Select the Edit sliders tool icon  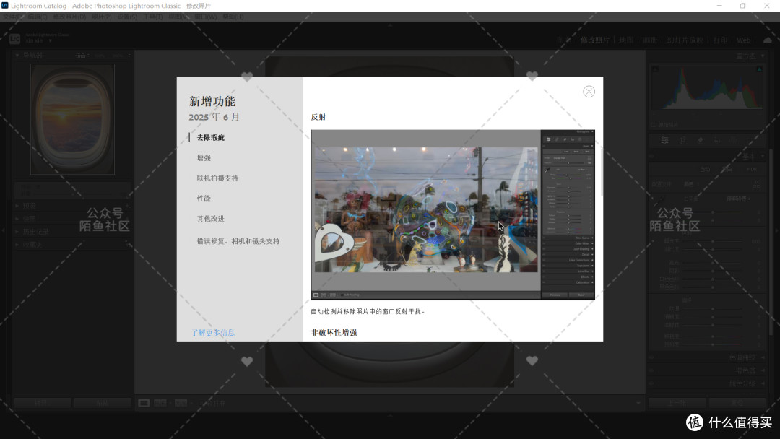[664, 141]
